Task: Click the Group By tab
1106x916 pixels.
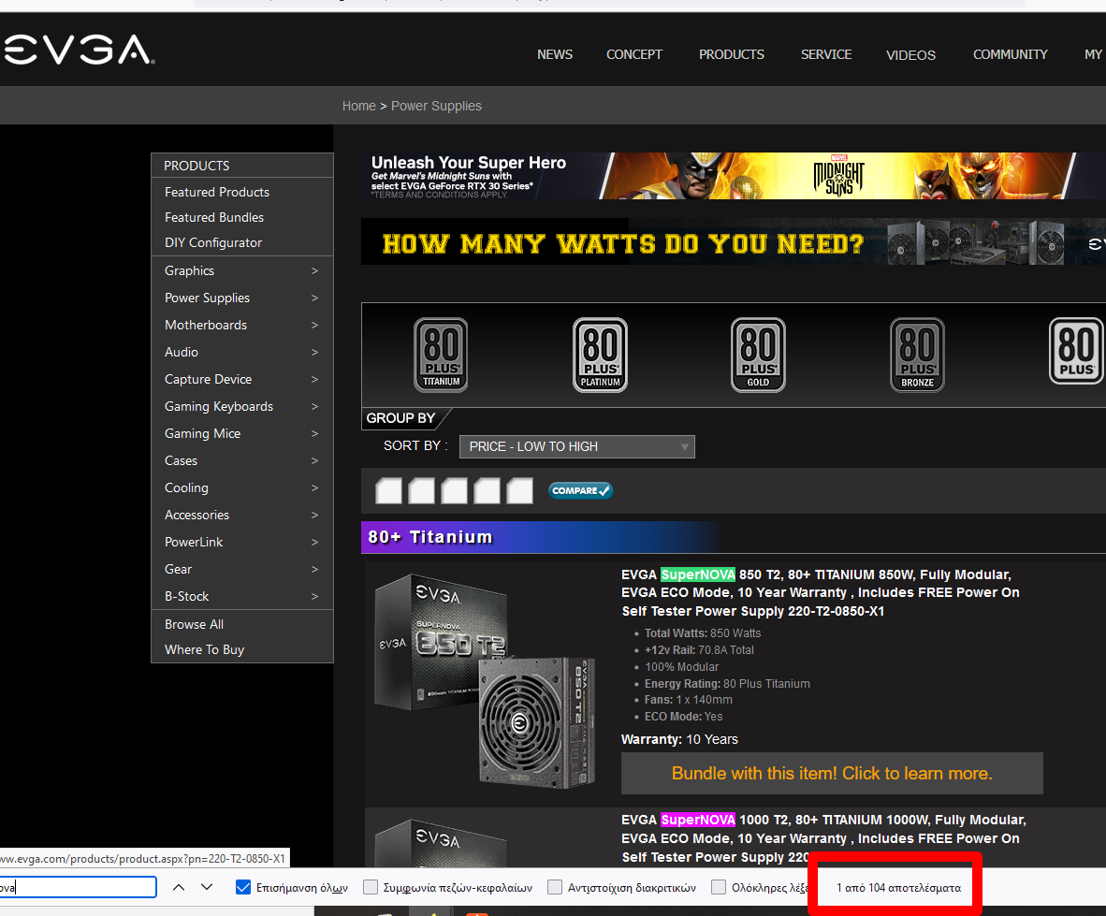Action: 400,418
